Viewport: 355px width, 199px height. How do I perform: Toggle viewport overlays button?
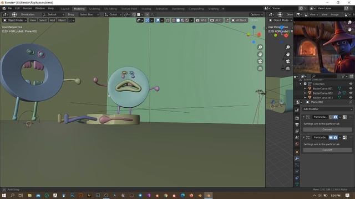click(158, 20)
